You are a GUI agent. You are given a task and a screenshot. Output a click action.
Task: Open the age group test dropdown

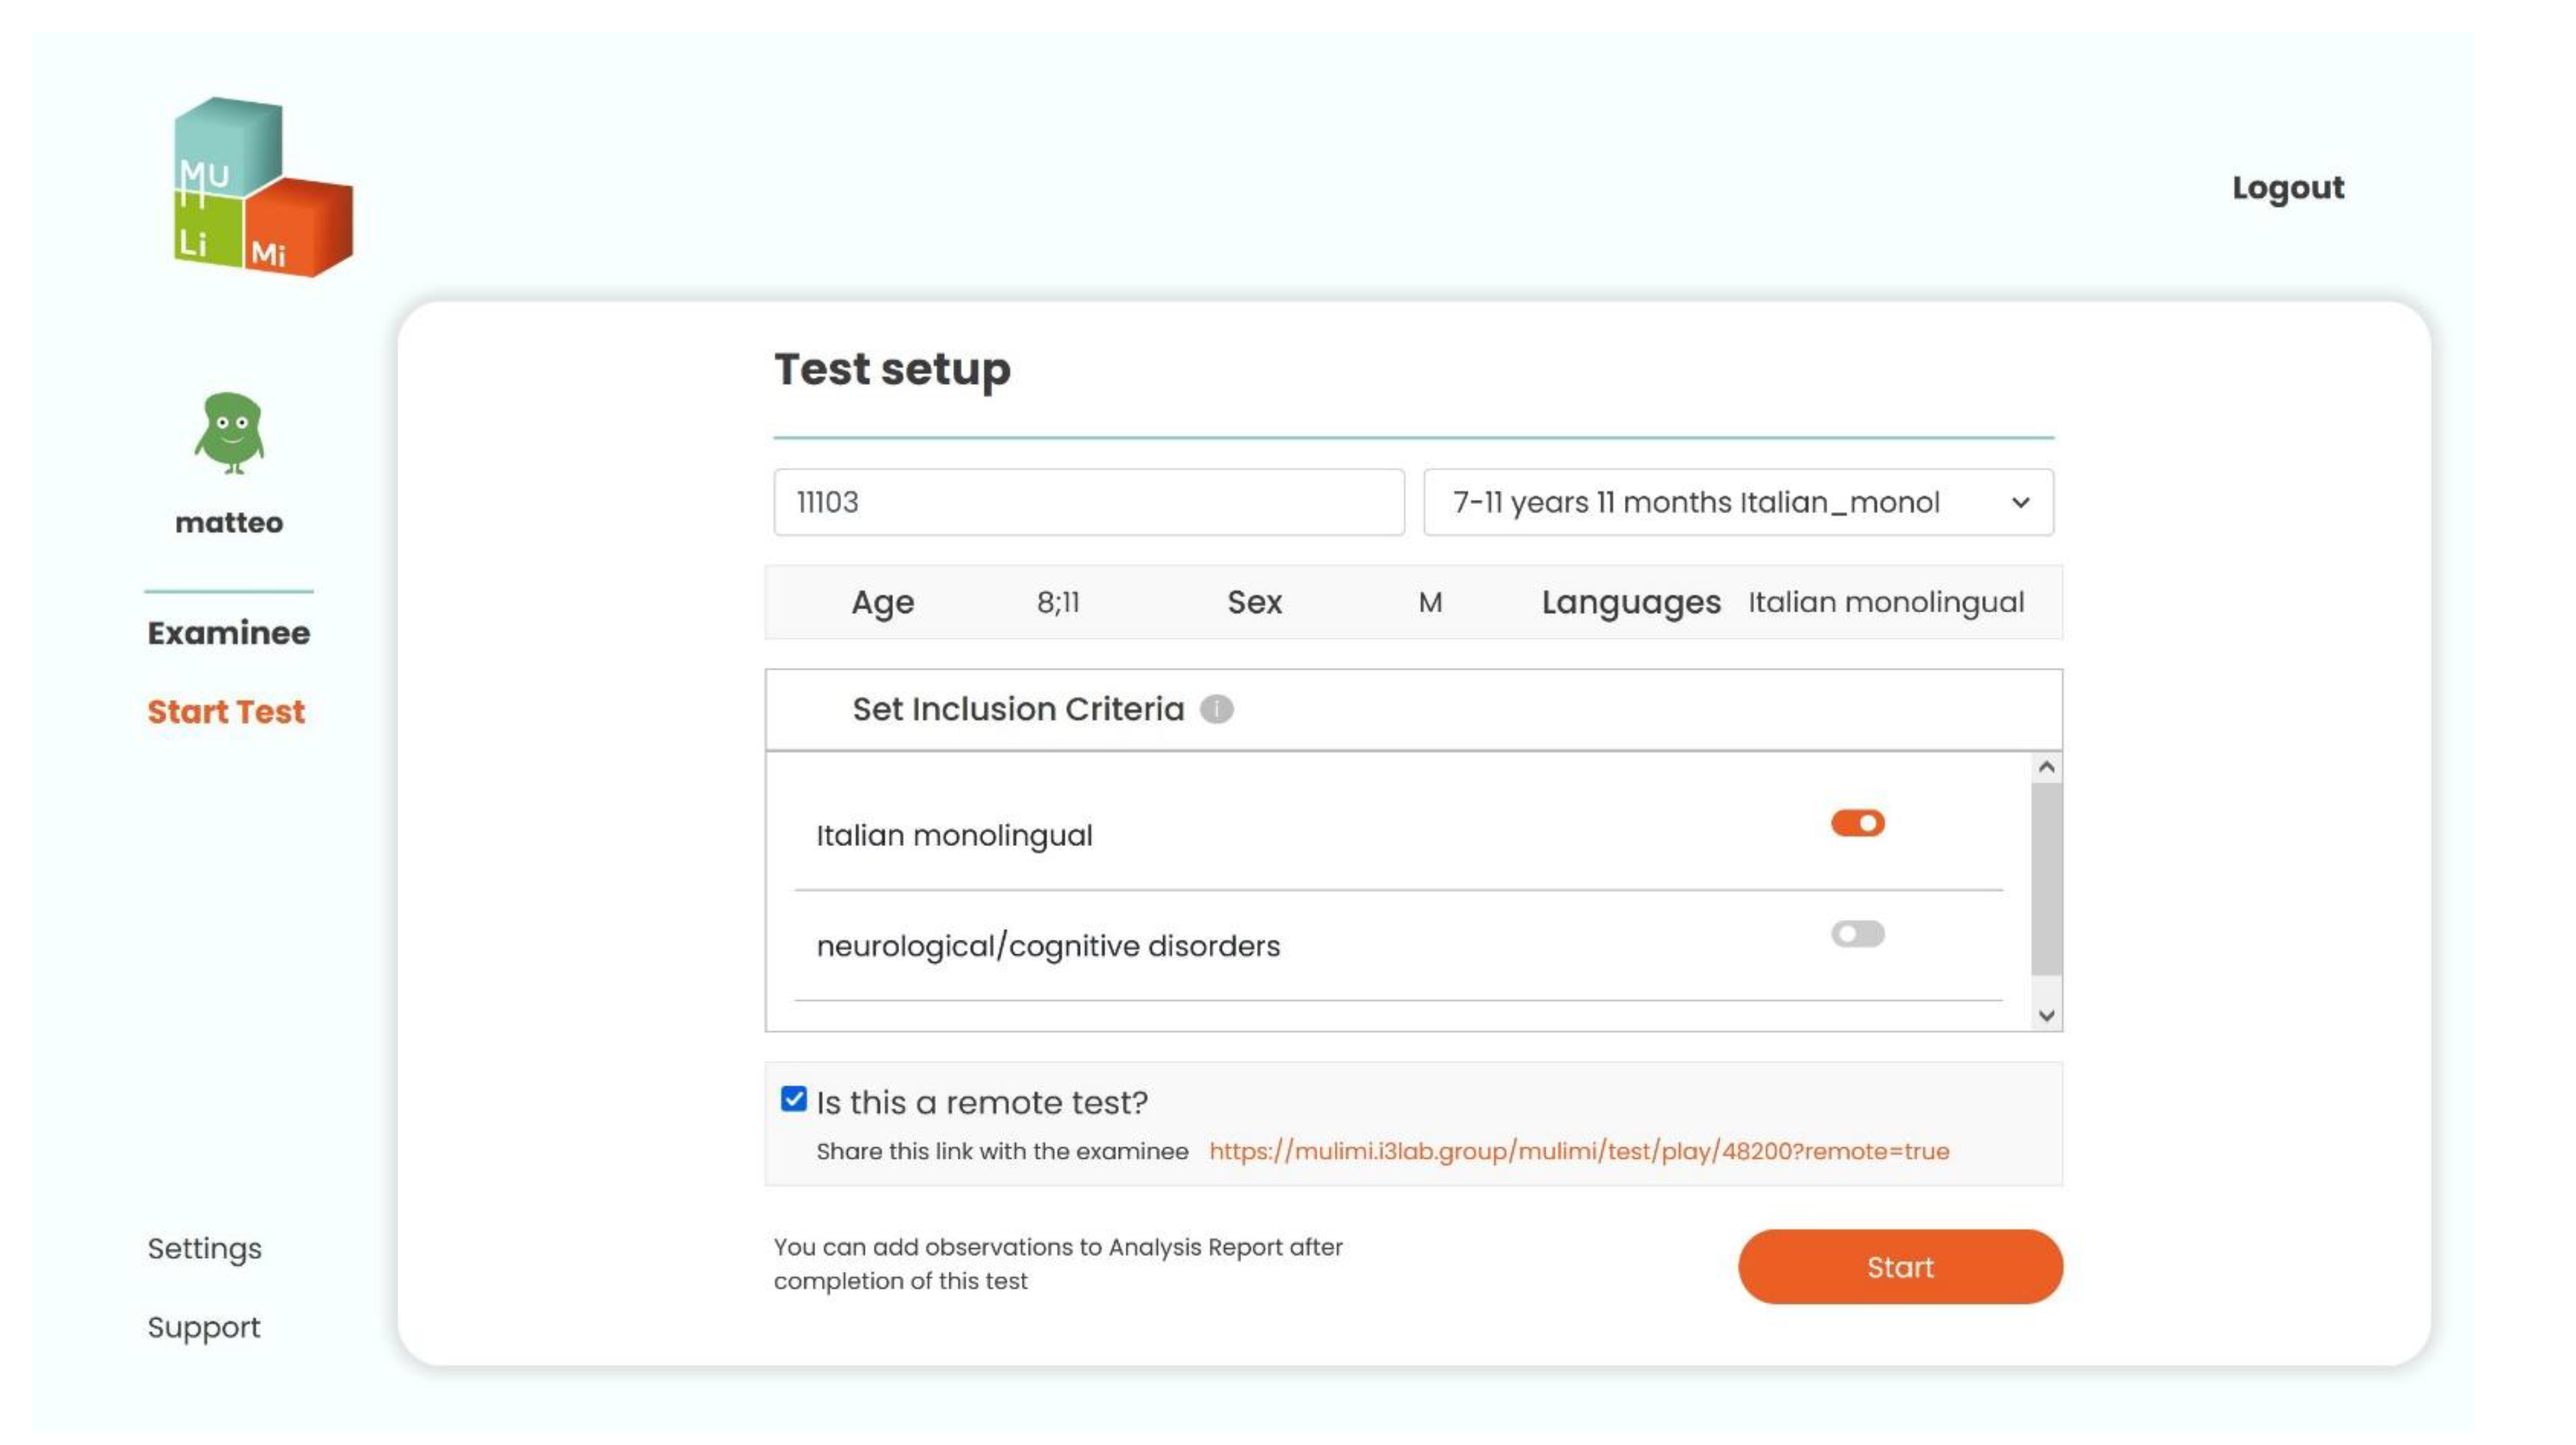click(x=1737, y=502)
